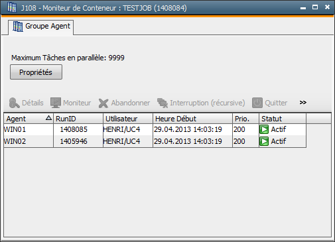Click the Actif status text in WIN02 row
Screen dimensions: 335x242
point(279,141)
